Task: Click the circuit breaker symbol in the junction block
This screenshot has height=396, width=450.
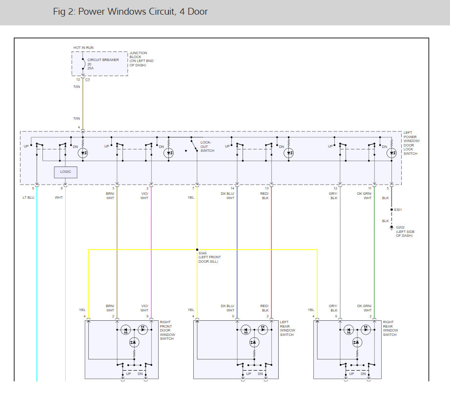Action: pyautogui.click(x=83, y=64)
